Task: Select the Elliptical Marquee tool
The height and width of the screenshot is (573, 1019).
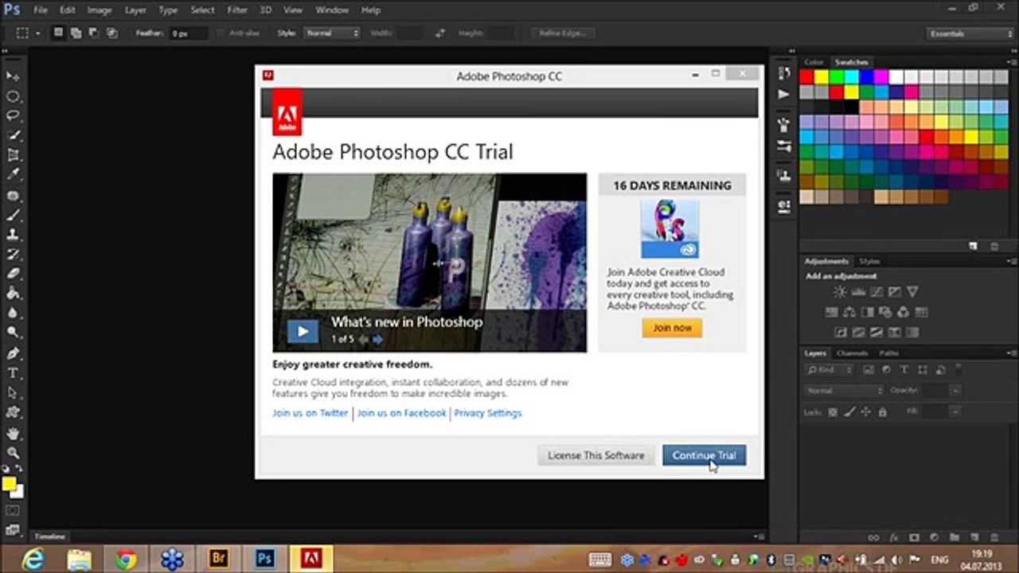Action: pos(14,96)
